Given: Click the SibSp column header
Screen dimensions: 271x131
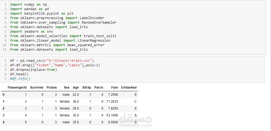Looking at the screenshot, I should (87, 88).
